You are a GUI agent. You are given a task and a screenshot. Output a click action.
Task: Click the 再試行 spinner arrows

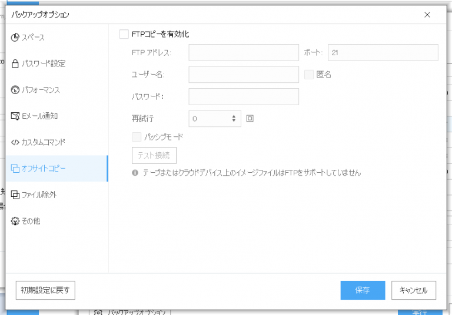tap(234, 119)
